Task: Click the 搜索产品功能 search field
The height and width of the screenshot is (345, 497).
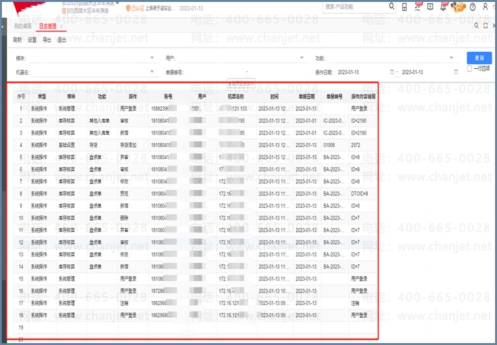Action: (355, 7)
